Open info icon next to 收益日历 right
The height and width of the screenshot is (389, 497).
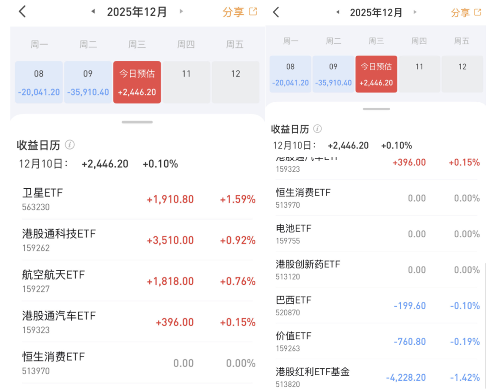point(317,129)
